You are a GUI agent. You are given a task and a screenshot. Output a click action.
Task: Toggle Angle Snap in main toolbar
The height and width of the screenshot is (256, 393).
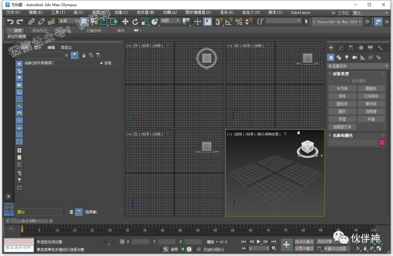pos(229,22)
